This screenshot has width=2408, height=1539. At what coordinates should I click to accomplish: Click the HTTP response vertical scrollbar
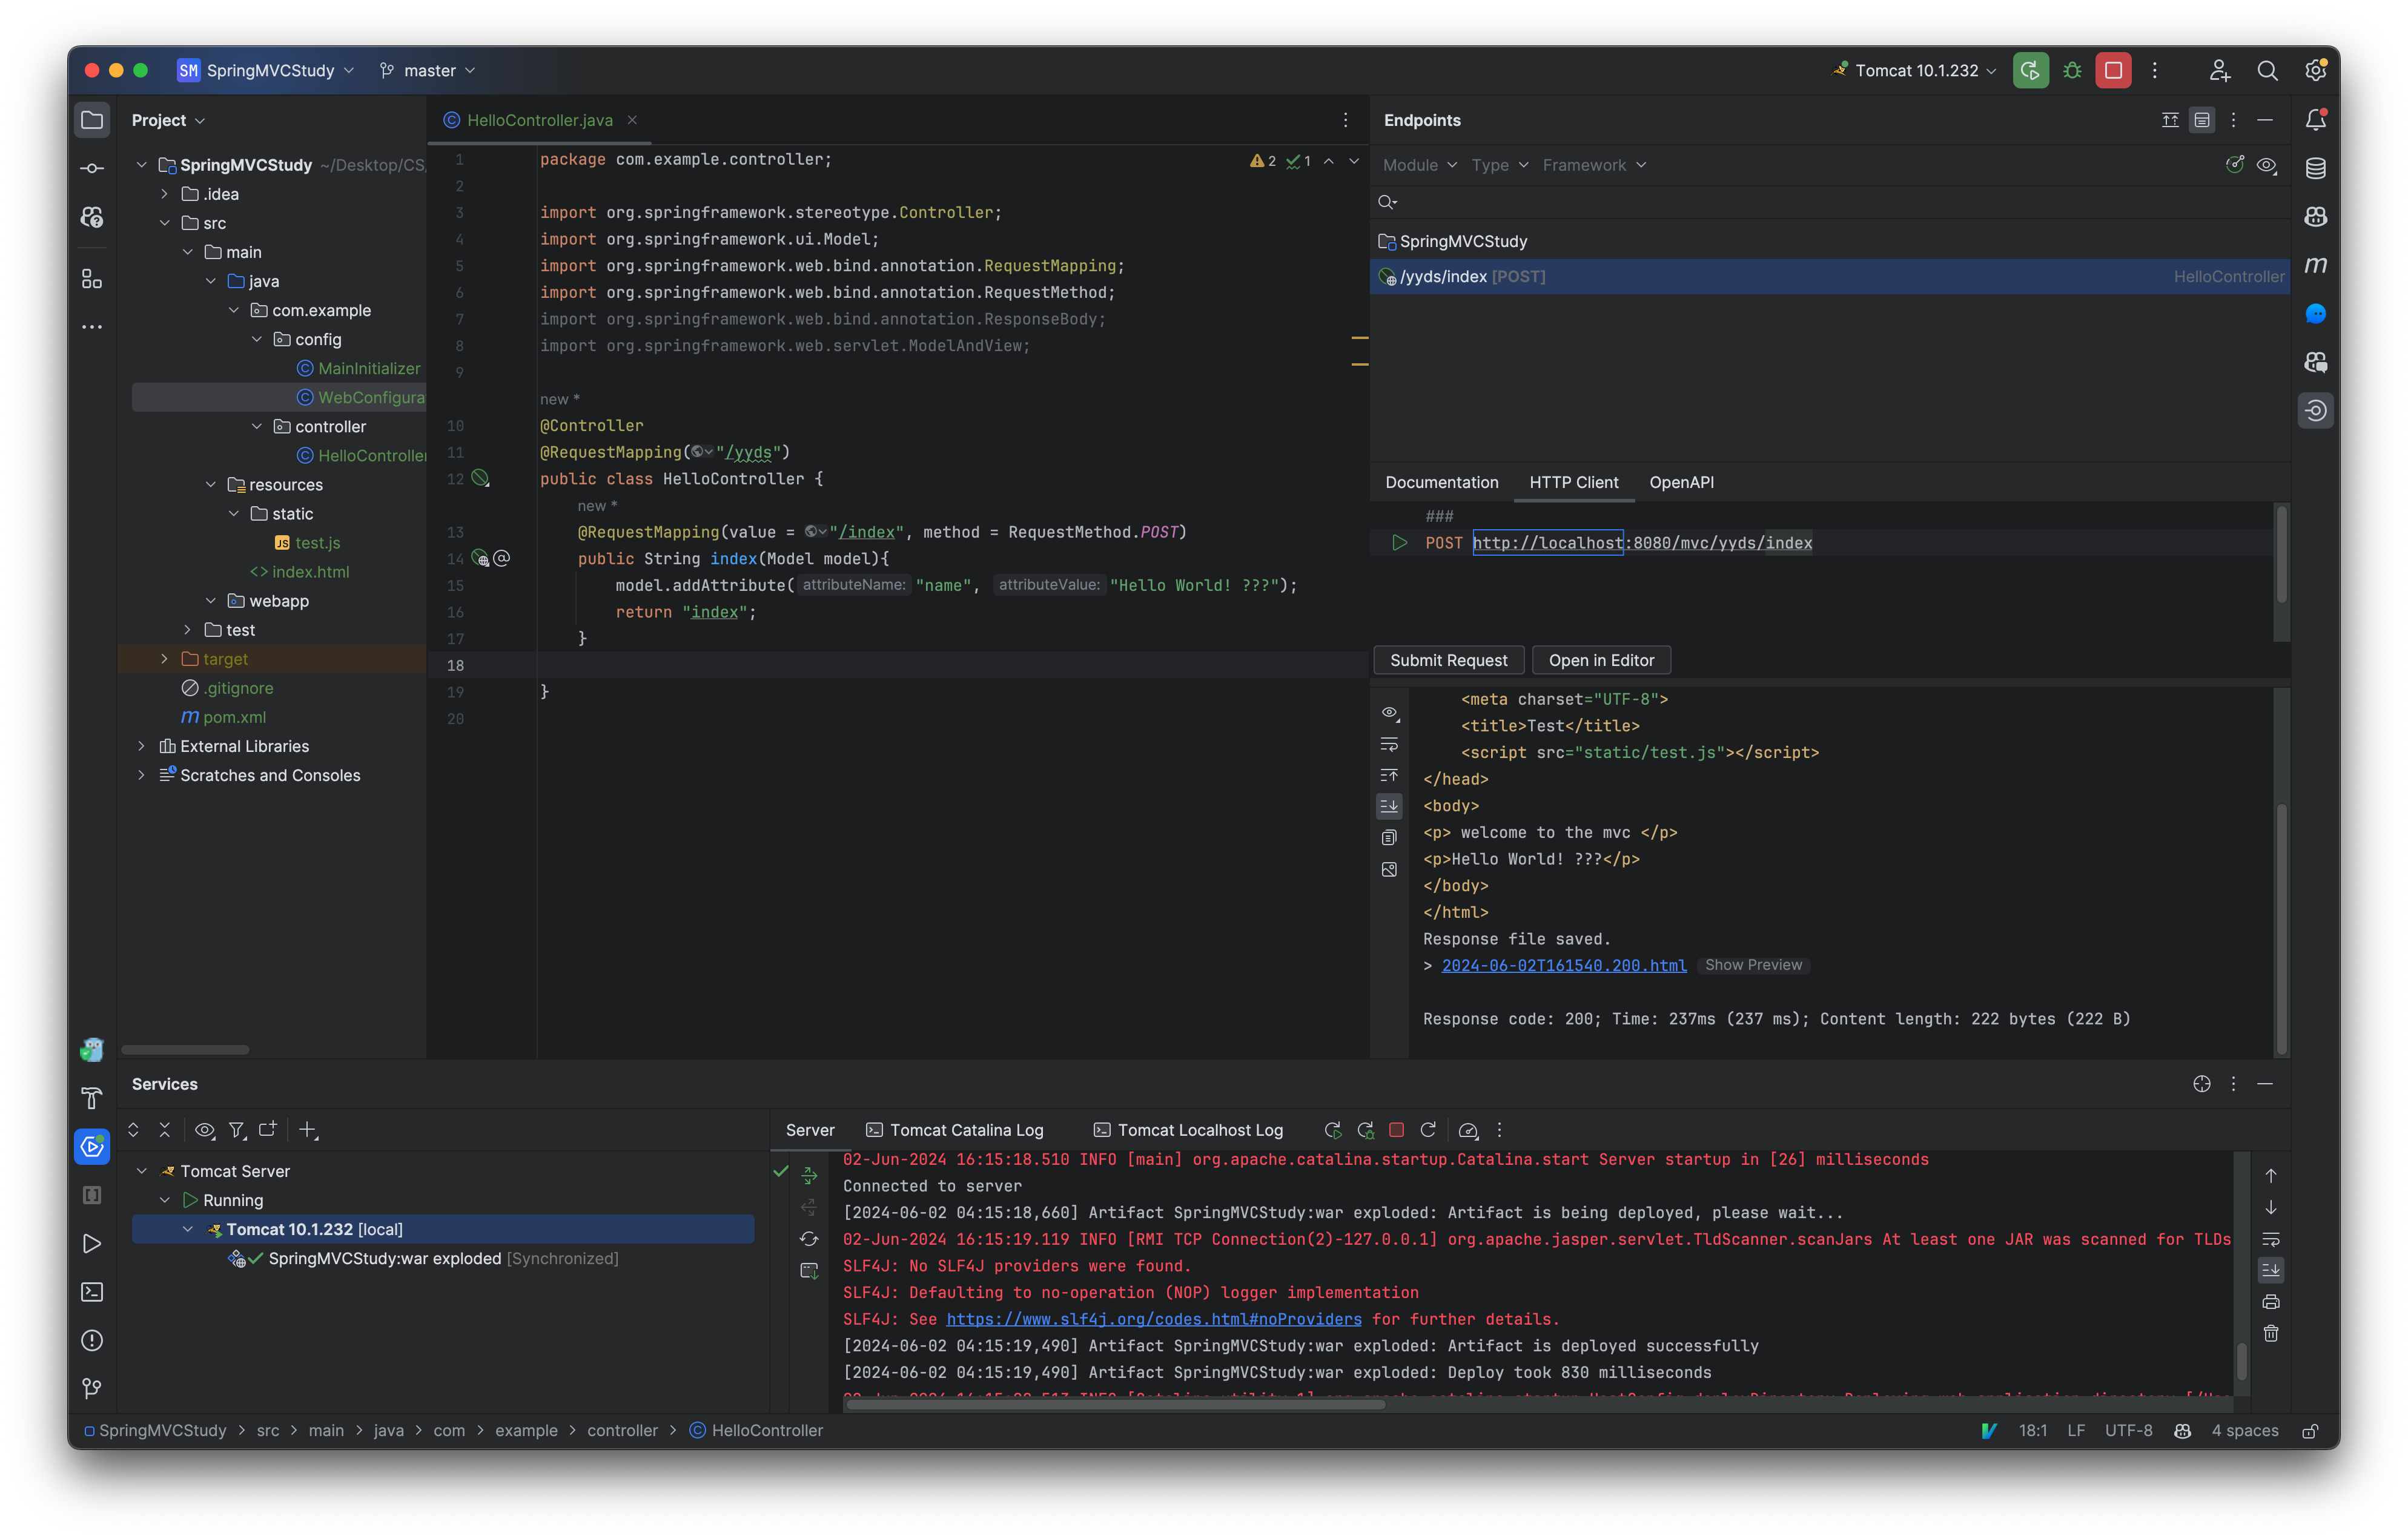coord(2281,929)
